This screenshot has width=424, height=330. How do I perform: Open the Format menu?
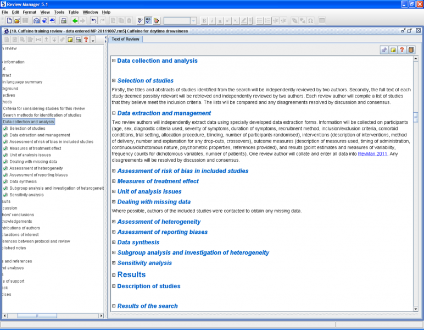(30, 12)
